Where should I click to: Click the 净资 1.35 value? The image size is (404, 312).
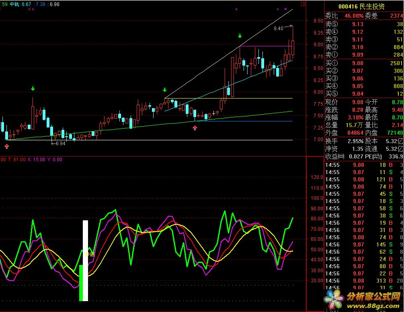pos(358,149)
